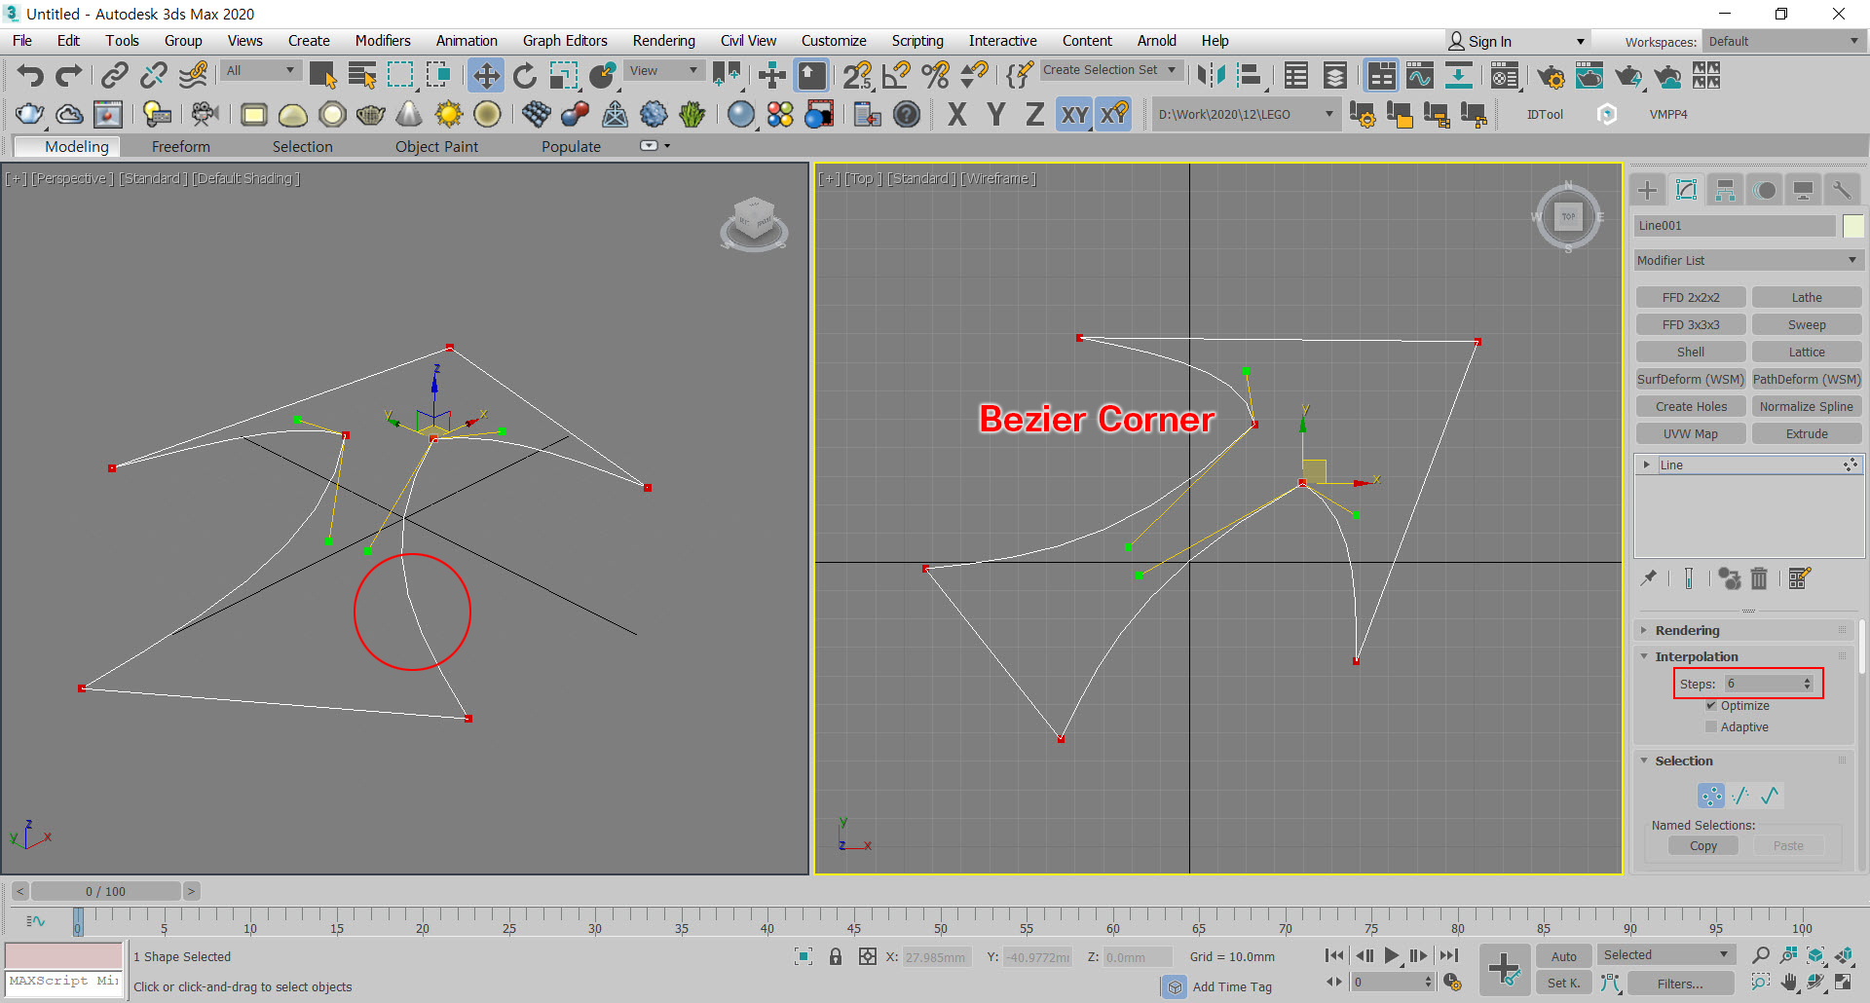Open the Motion command panel tab

tap(1764, 190)
